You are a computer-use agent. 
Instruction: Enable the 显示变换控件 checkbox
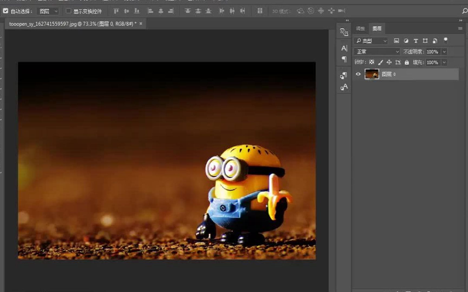click(69, 11)
